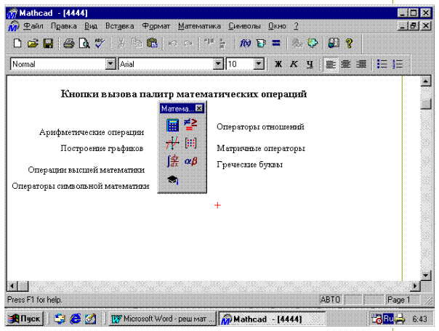This screenshot has width=439, height=331.
Task: Expand the font size 10 dropdown
Action: [259, 64]
